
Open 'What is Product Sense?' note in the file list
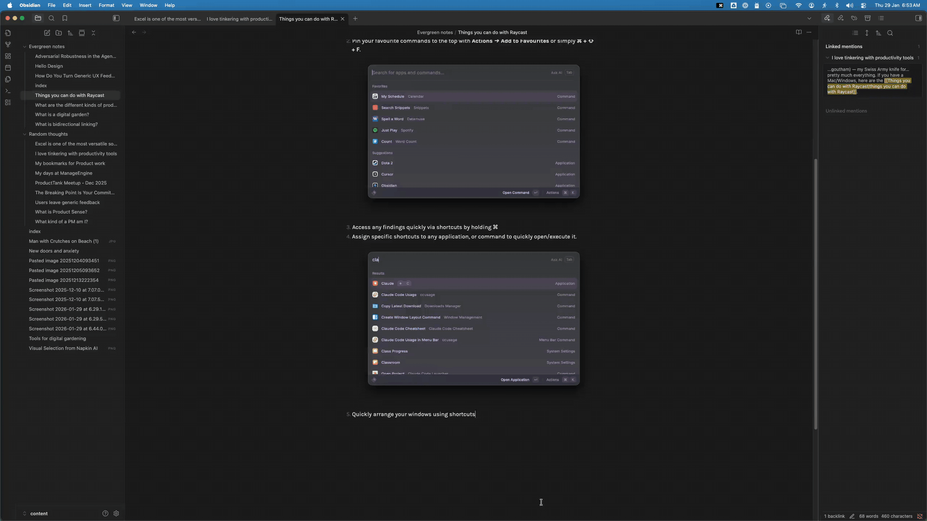click(x=61, y=212)
